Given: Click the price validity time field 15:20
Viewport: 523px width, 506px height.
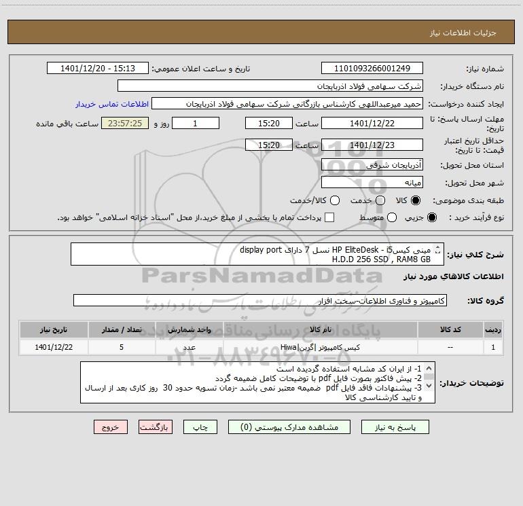Looking at the screenshot, I should point(269,145).
